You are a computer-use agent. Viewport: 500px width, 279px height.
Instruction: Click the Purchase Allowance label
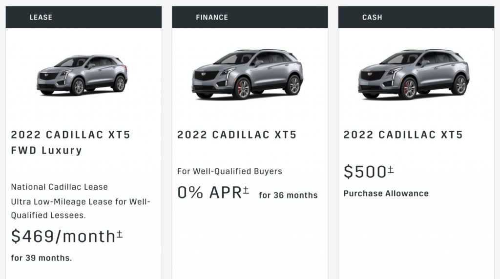tap(386, 193)
